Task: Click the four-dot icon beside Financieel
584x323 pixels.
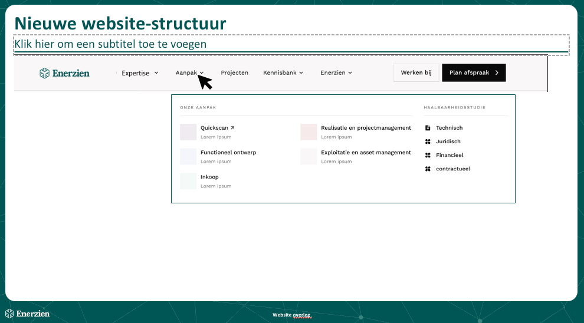Action: pos(428,155)
